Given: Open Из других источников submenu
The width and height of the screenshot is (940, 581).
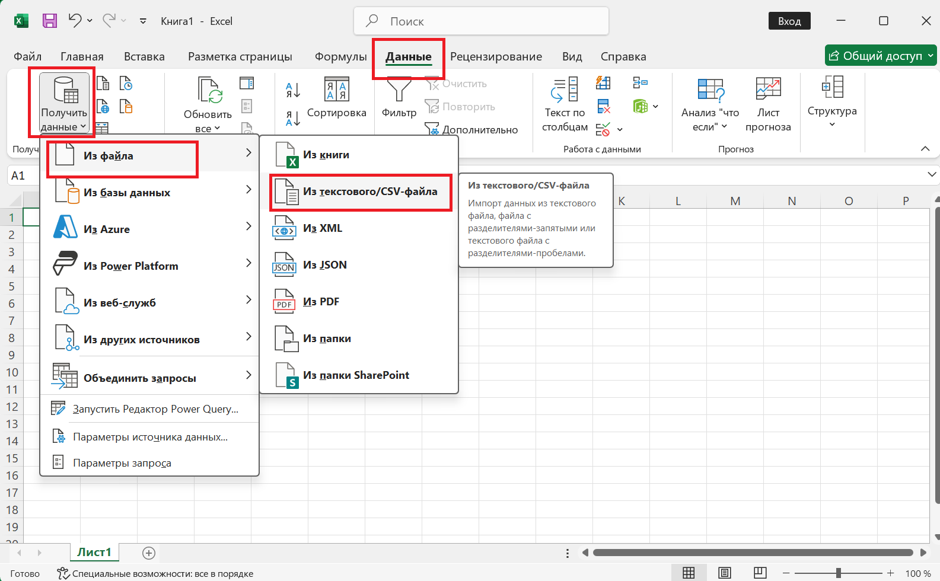Looking at the screenshot, I should tap(150, 339).
